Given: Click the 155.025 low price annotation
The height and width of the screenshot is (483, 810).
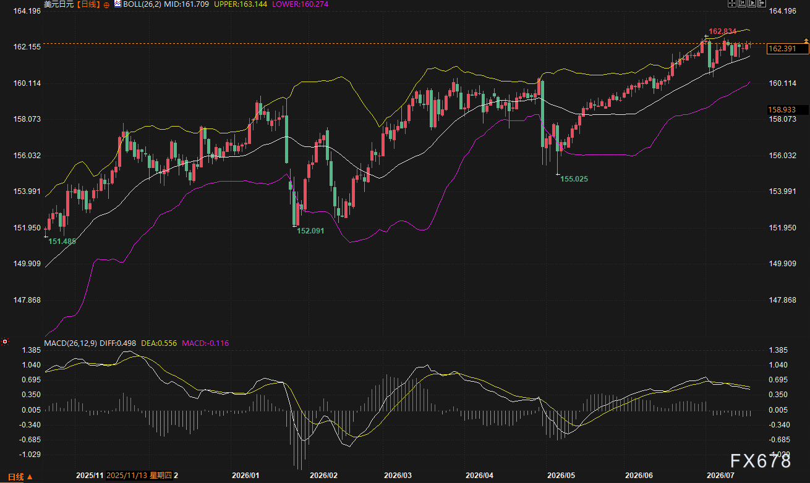Looking at the screenshot, I should click(574, 178).
